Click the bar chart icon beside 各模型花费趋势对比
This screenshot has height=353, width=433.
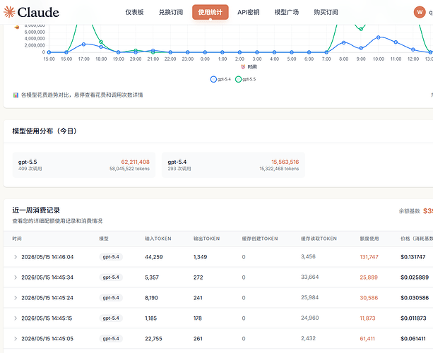(16, 95)
